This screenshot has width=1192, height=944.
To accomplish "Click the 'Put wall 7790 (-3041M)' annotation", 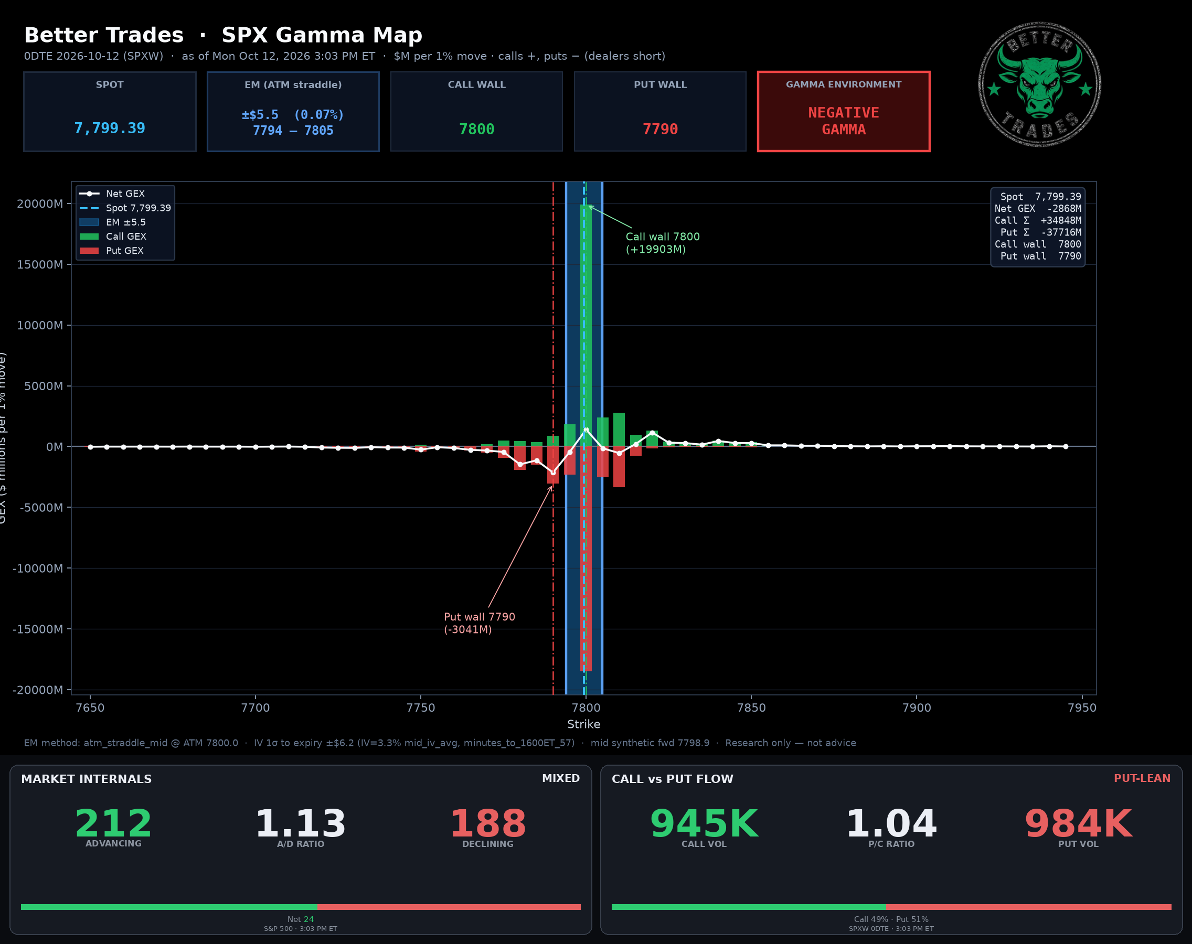I will [x=480, y=623].
